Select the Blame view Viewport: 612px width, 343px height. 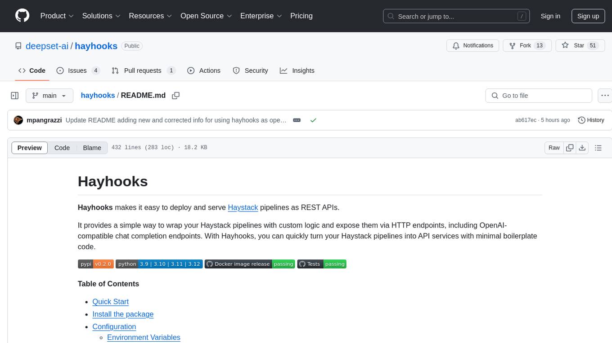point(92,148)
